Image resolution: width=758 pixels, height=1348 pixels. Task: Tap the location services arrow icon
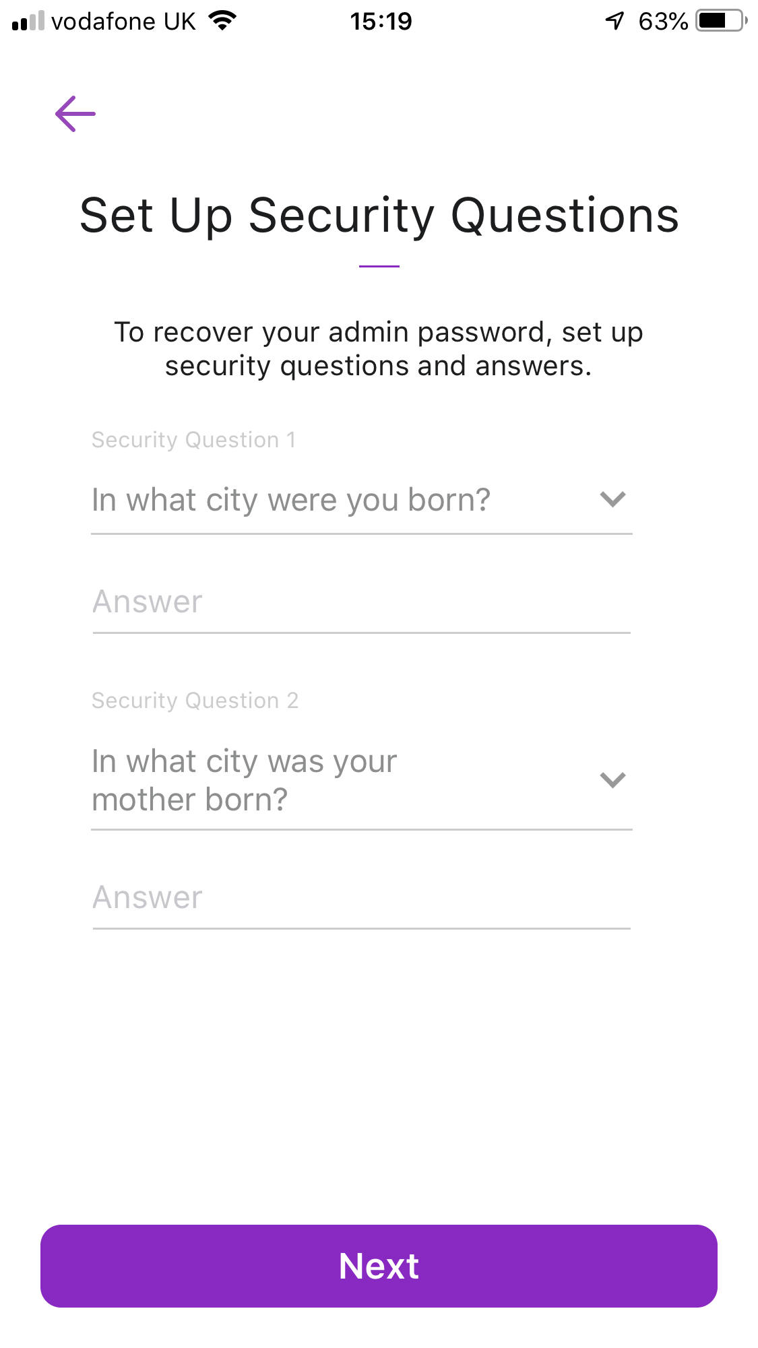pos(614,22)
